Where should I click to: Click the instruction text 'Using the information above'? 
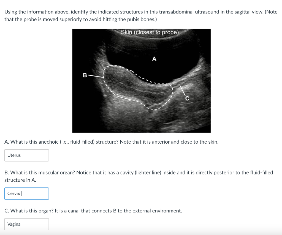point(37,12)
